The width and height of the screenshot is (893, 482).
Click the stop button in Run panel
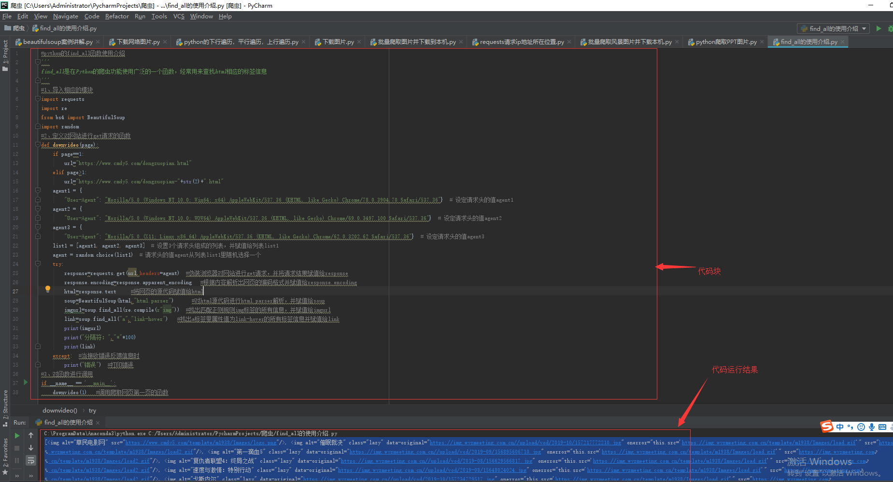click(x=17, y=448)
